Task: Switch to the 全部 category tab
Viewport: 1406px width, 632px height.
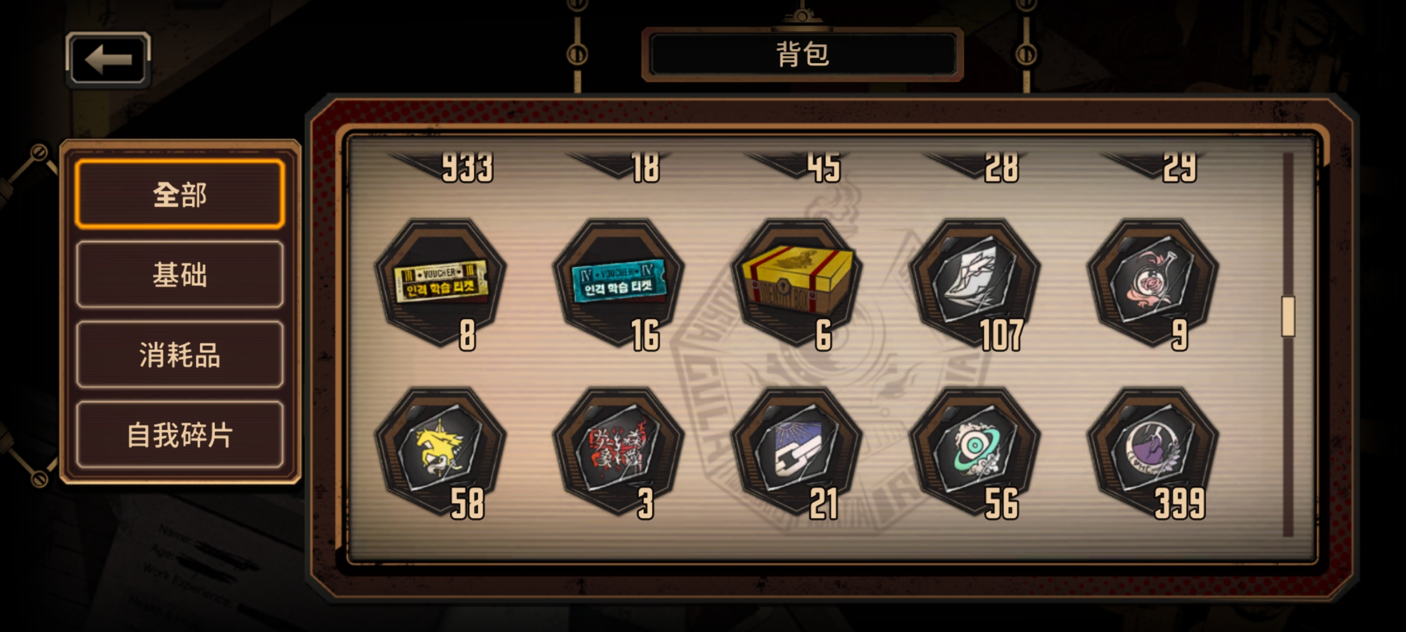Action: click(x=180, y=194)
